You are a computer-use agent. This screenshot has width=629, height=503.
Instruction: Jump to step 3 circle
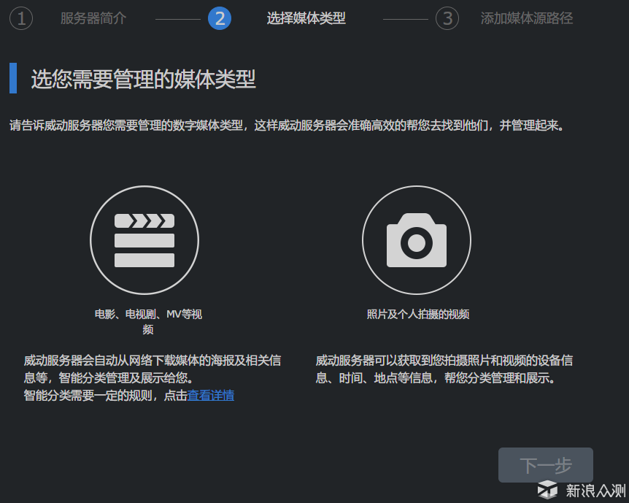(447, 18)
